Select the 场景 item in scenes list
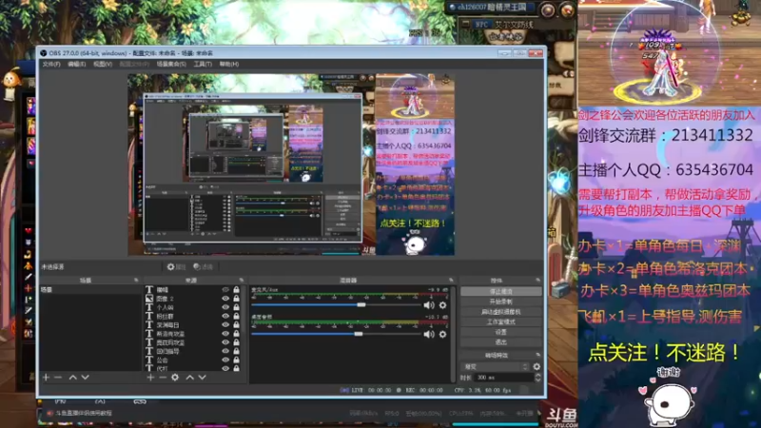Image resolution: width=761 pixels, height=428 pixels. point(90,290)
